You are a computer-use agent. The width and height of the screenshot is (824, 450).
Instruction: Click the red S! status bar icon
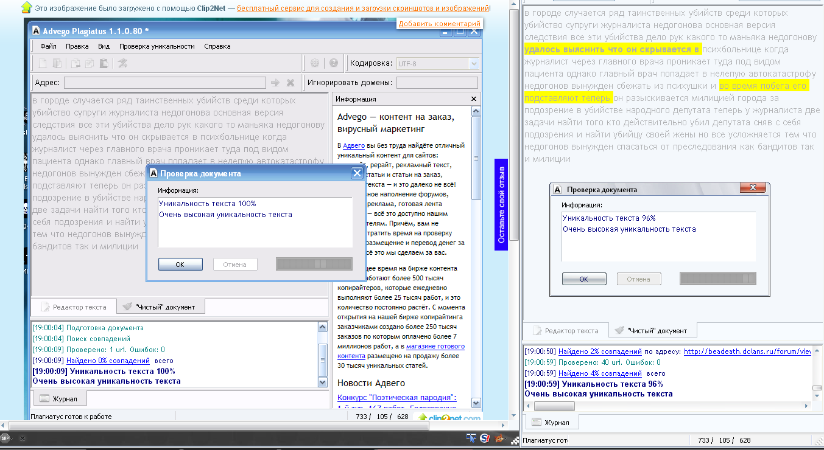point(485,438)
